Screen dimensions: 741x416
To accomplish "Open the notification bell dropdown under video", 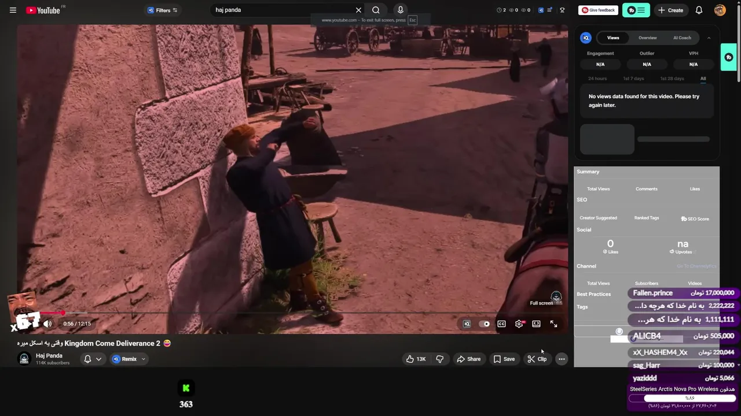I will click(x=92, y=359).
